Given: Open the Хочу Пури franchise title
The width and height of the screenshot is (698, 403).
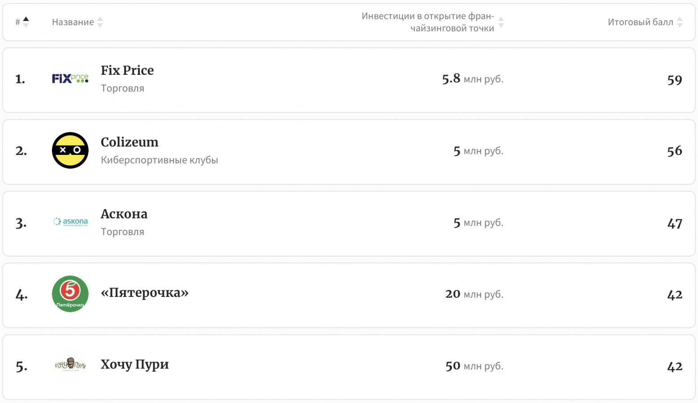Looking at the screenshot, I should (x=135, y=364).
